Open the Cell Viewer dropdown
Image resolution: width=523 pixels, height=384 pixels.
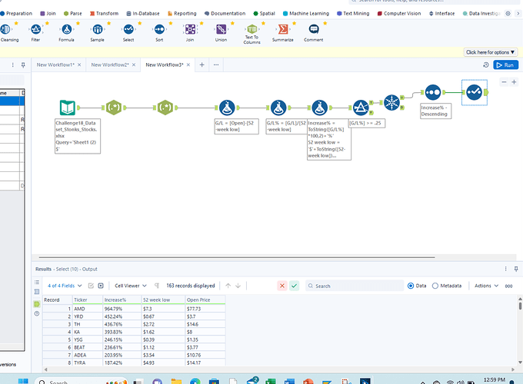click(131, 286)
